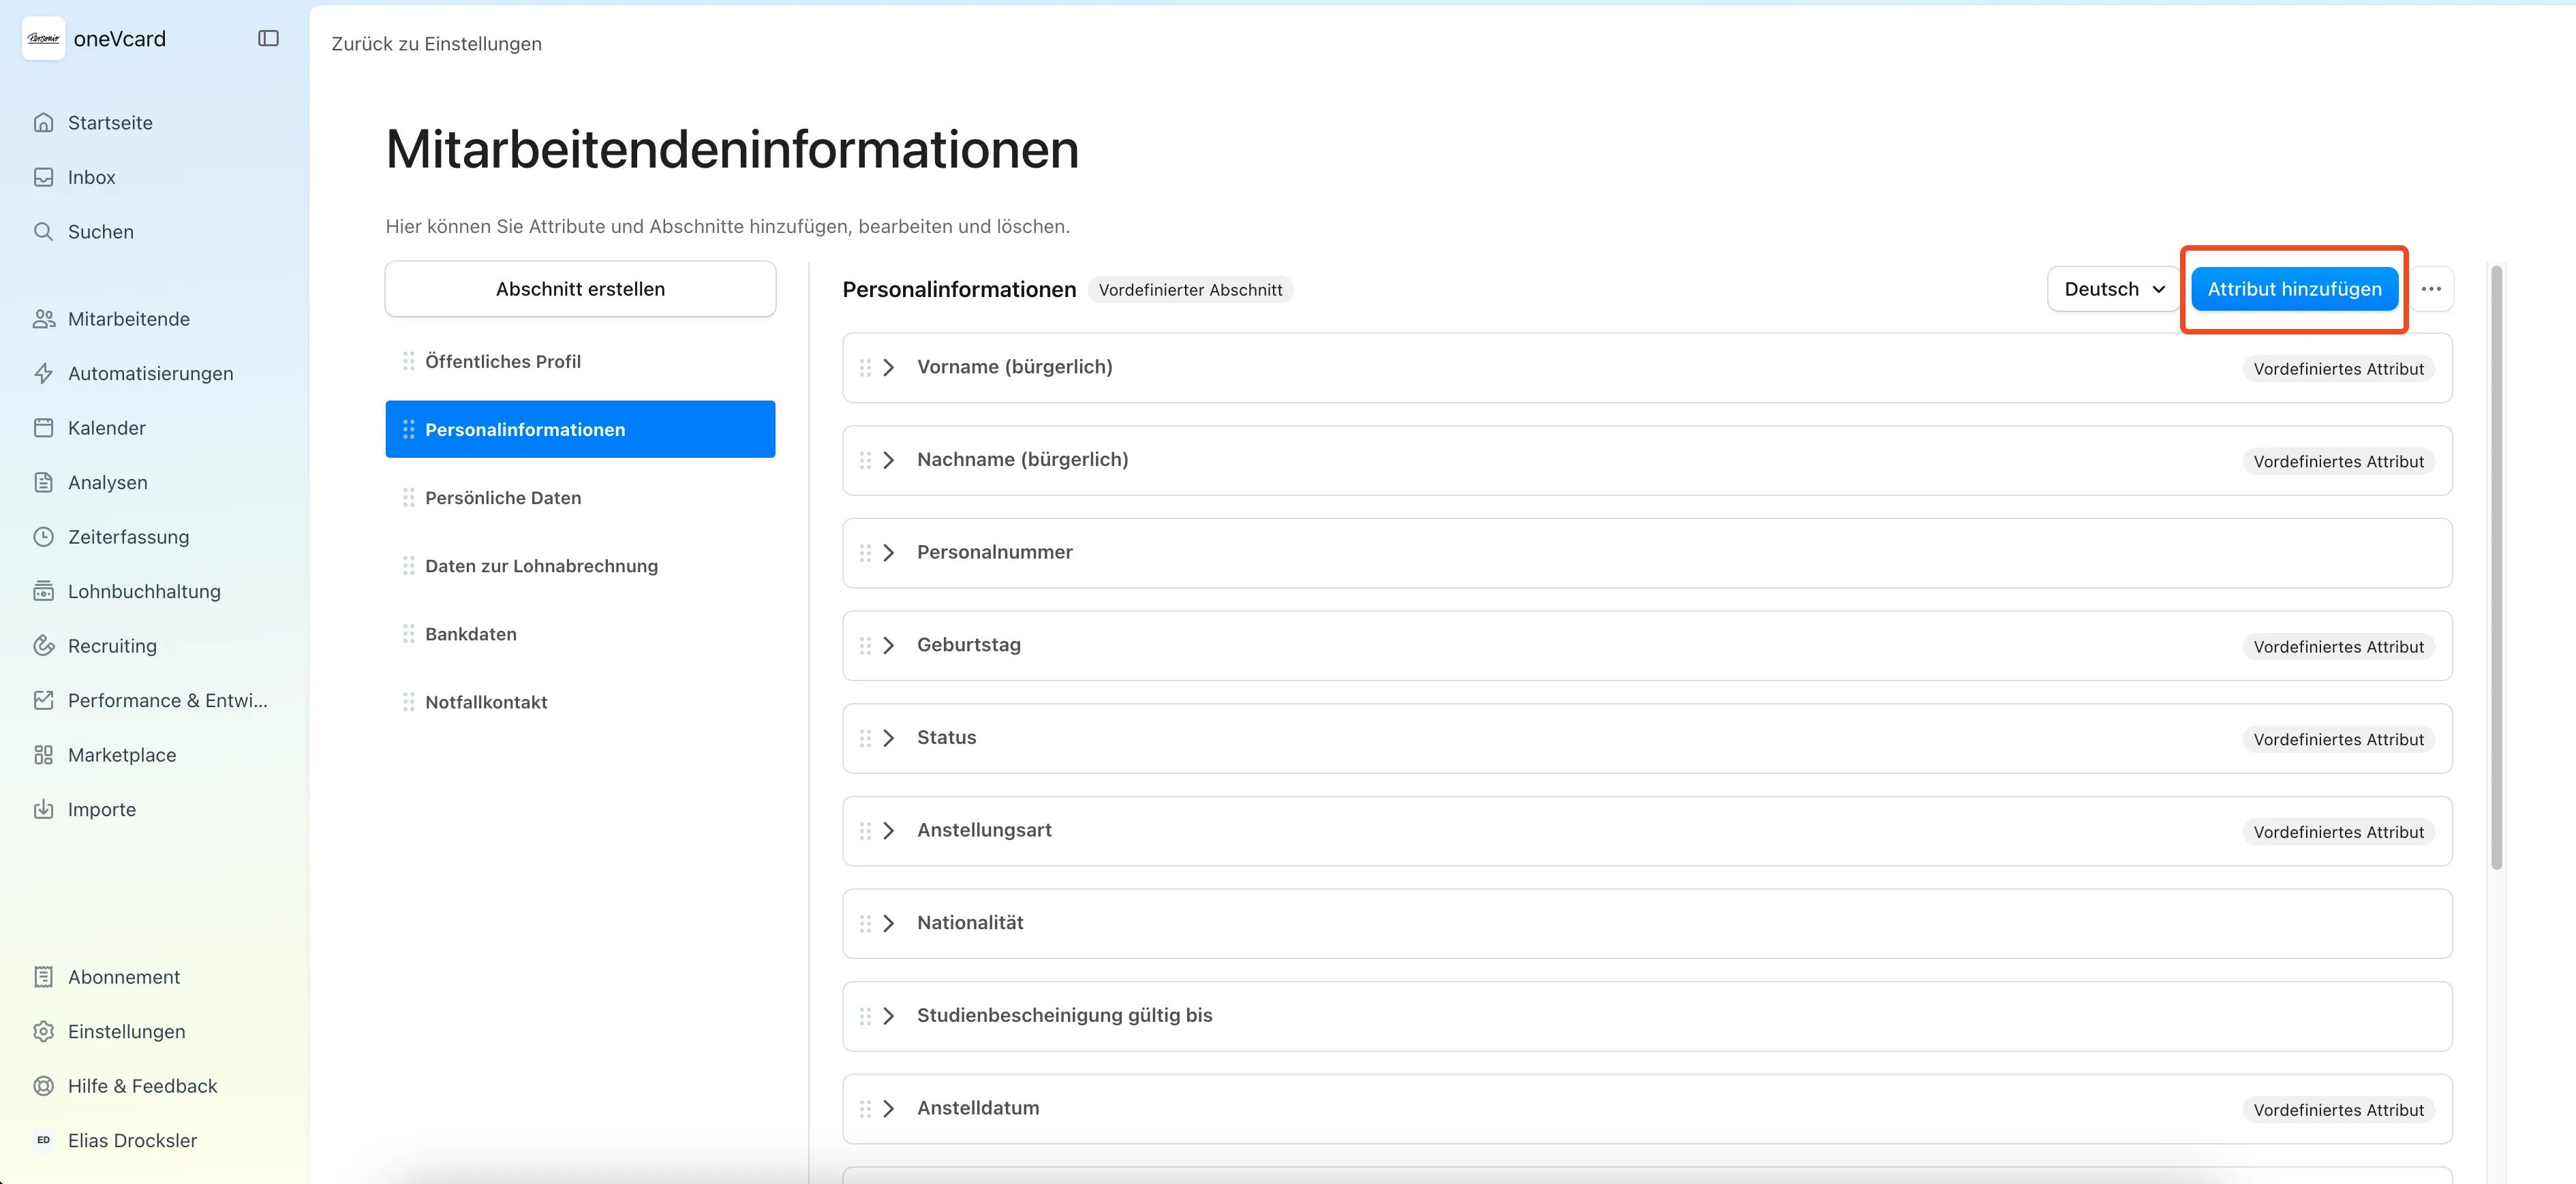Image resolution: width=2576 pixels, height=1184 pixels.
Task: Click Vordefiniertes Attribut badge on Nachname row
Action: click(2338, 462)
